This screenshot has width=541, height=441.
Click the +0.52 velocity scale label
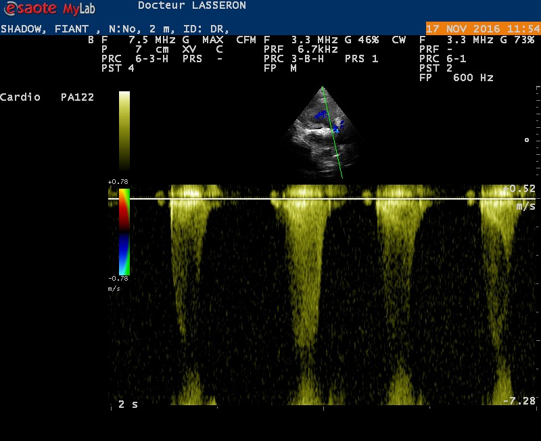point(519,189)
